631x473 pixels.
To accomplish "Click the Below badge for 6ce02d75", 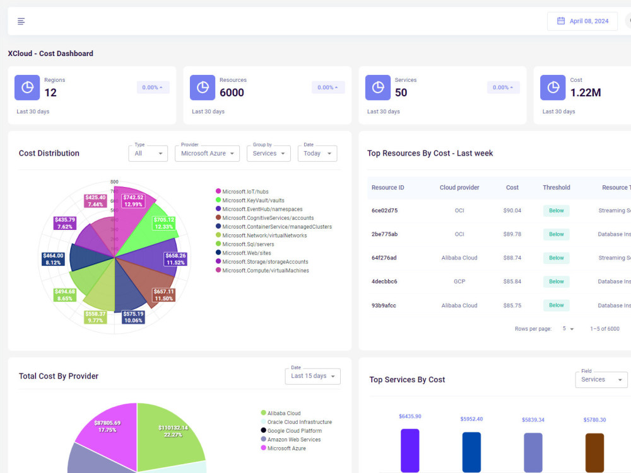I will pyautogui.click(x=557, y=211).
